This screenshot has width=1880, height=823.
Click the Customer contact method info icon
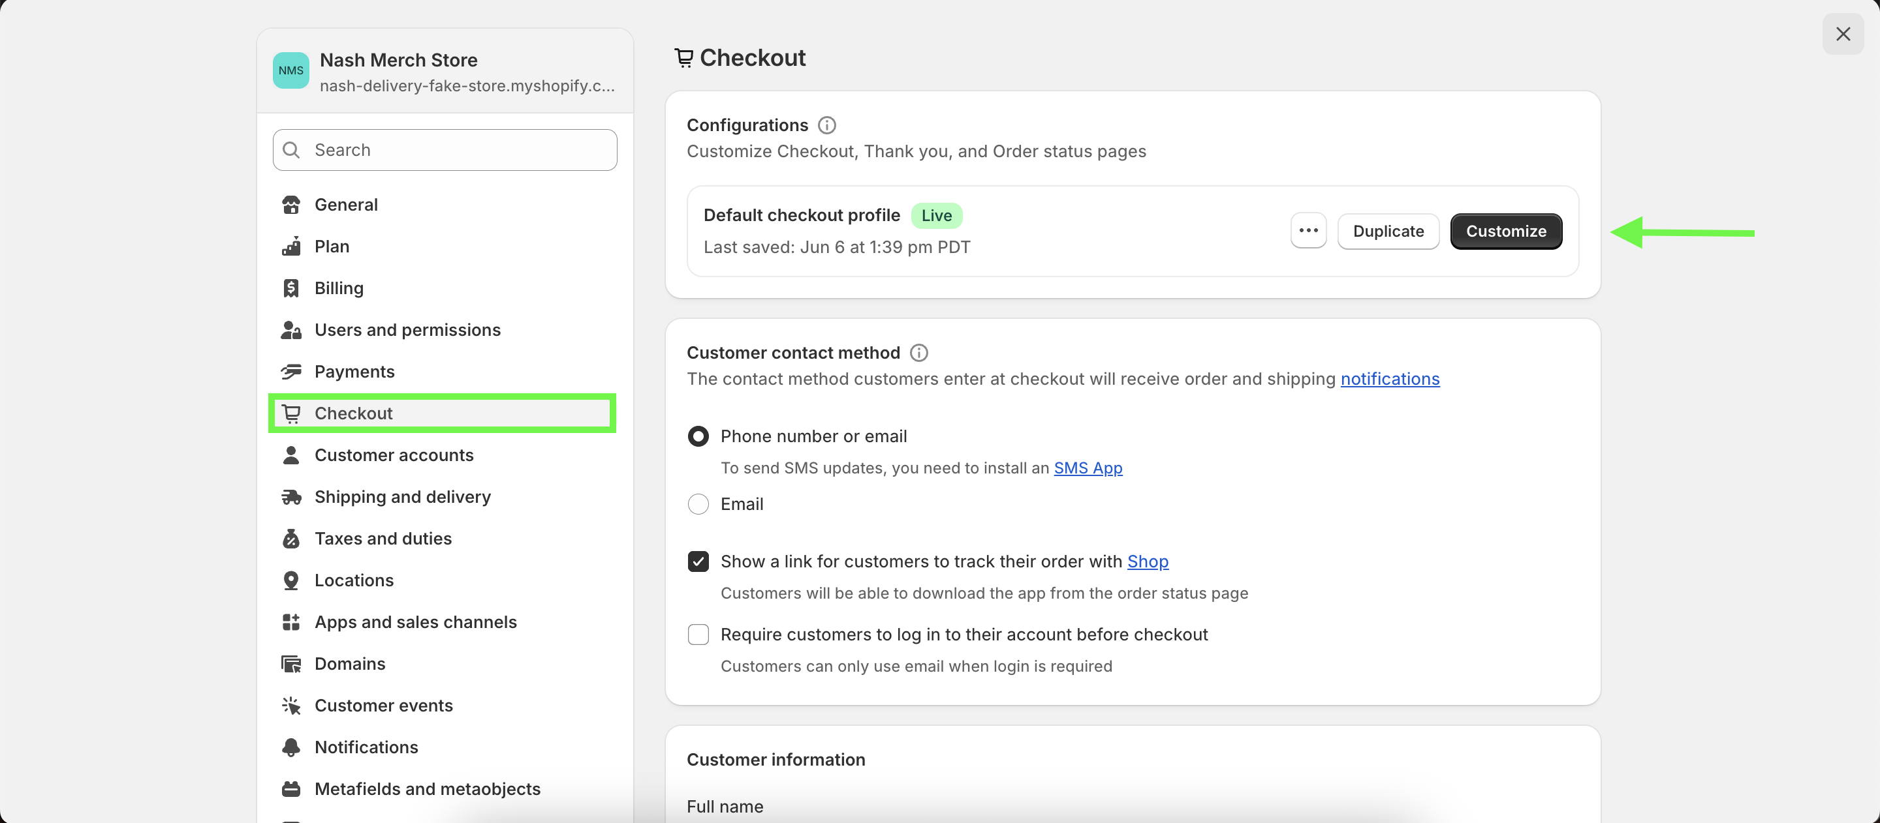coord(919,353)
